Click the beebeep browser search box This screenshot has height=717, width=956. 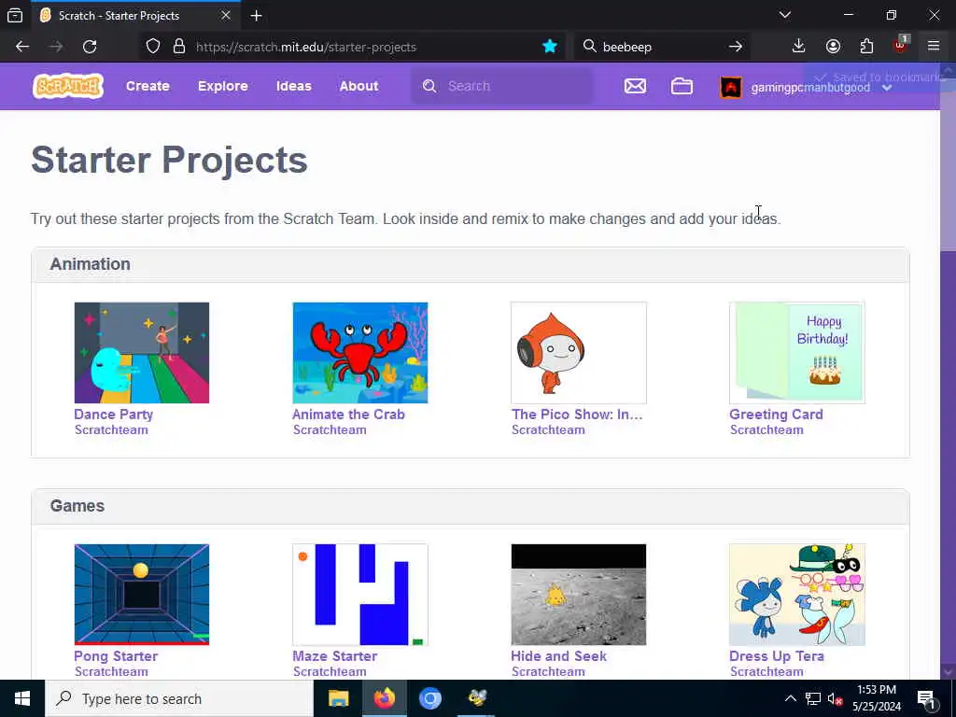tap(662, 47)
